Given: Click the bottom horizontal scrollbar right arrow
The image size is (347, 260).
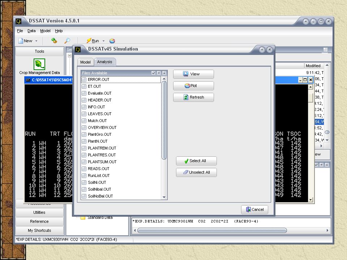Looking at the screenshot, I should pos(327,230).
